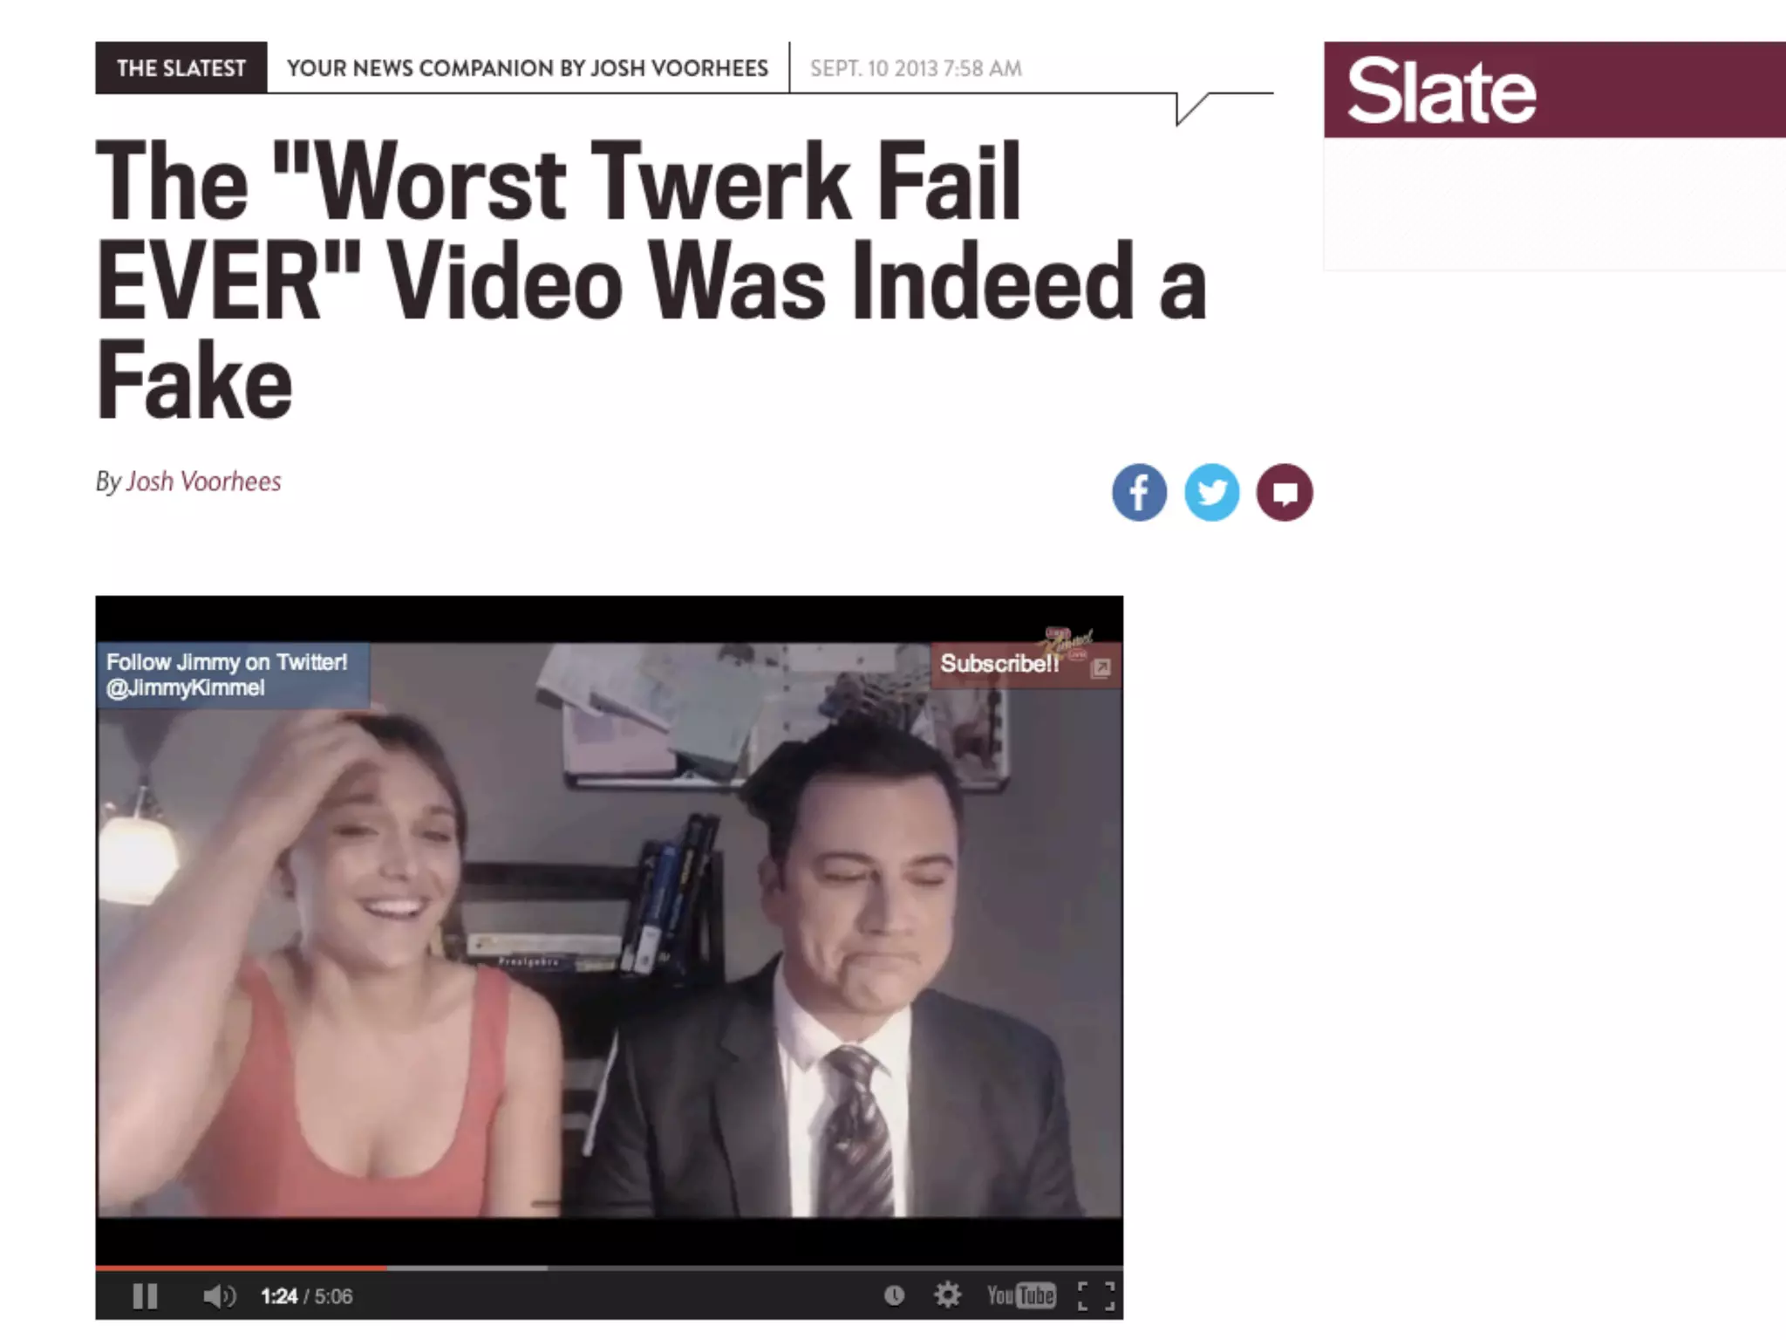1786x1340 pixels.
Task: Open the video settings gear
Action: click(x=947, y=1296)
